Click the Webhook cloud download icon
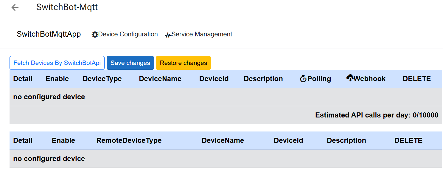Viewport: 443px width, 178px height. click(350, 78)
